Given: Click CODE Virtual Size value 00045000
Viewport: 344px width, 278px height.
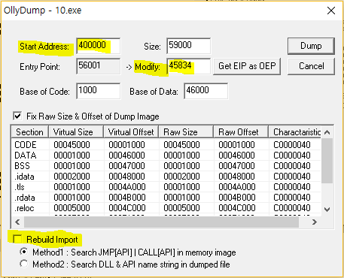Looking at the screenshot, I should click(72, 145).
